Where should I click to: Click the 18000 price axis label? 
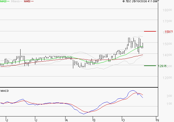(x=167, y=10)
